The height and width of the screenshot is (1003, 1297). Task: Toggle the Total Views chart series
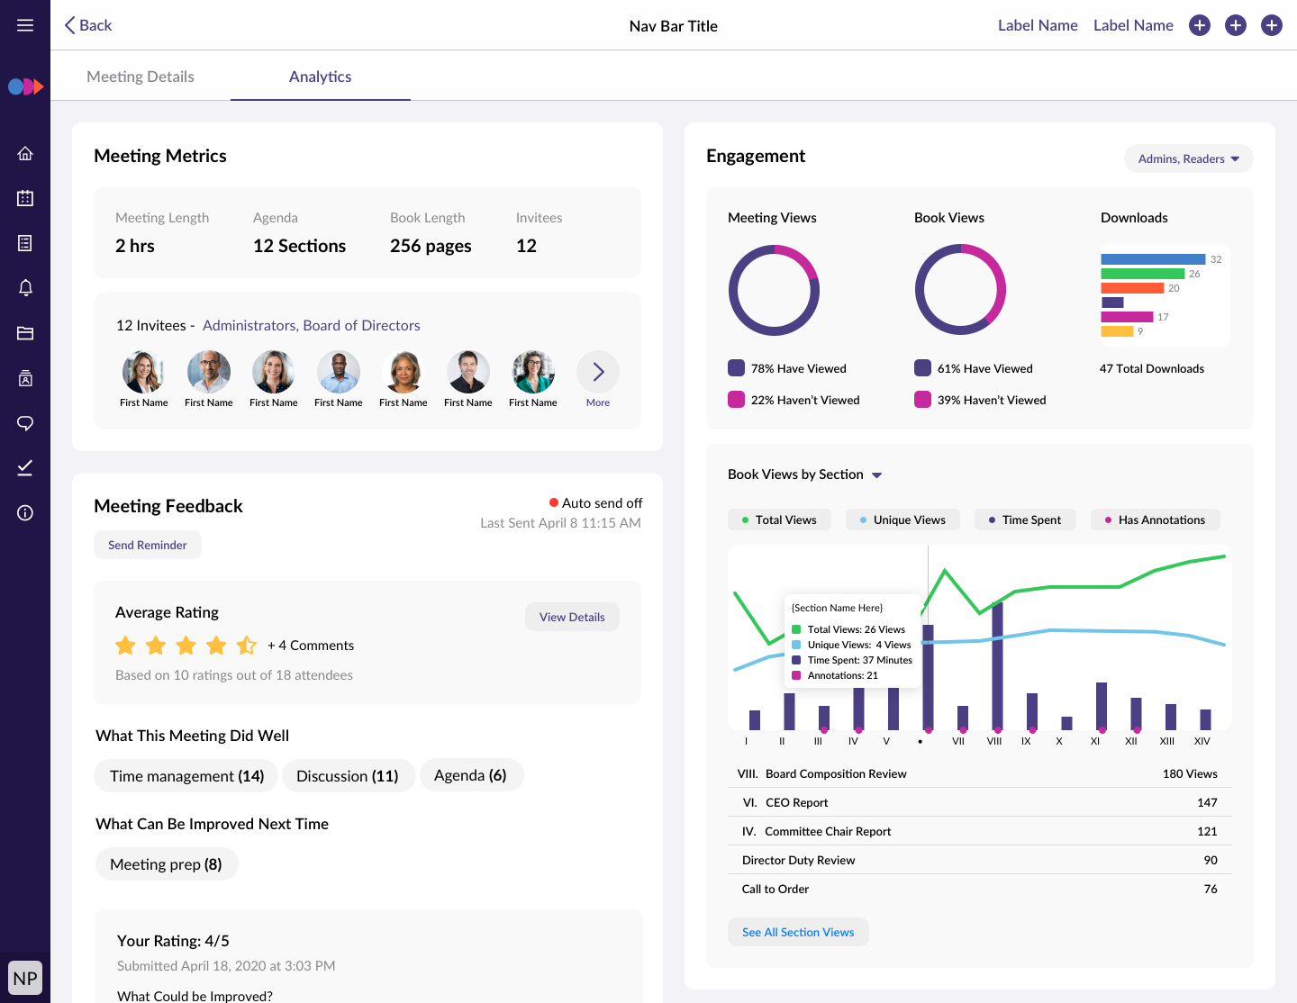click(x=779, y=520)
